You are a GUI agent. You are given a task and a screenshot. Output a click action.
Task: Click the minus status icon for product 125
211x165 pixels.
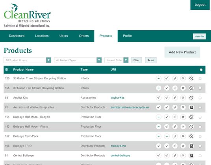[159, 79]
